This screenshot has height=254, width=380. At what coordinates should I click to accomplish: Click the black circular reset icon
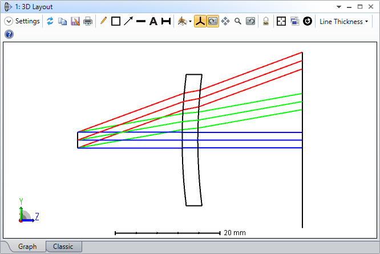308,21
